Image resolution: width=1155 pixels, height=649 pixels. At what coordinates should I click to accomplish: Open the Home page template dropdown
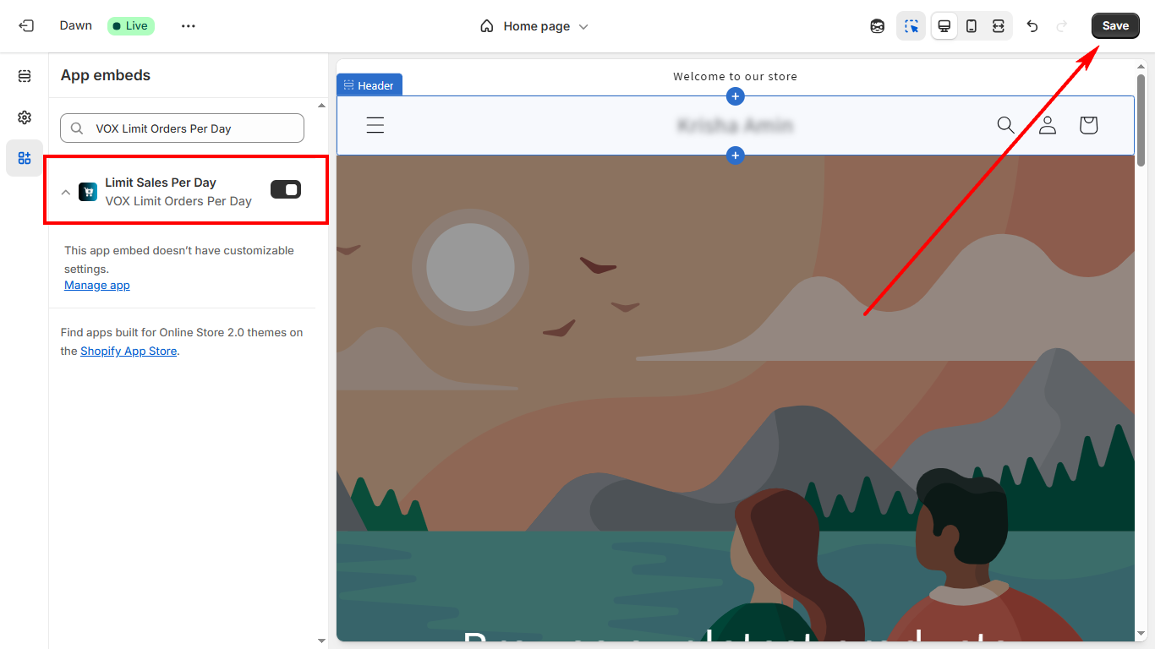point(534,26)
